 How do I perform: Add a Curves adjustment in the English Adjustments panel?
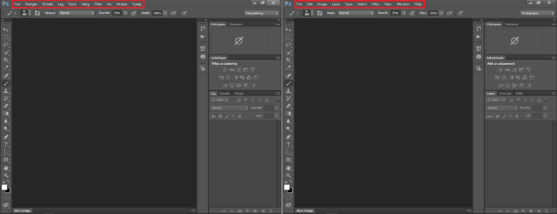click(514, 70)
